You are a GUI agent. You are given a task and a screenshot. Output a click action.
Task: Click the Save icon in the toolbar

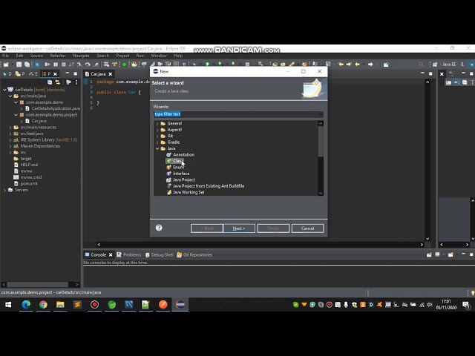pyautogui.click(x=19, y=65)
